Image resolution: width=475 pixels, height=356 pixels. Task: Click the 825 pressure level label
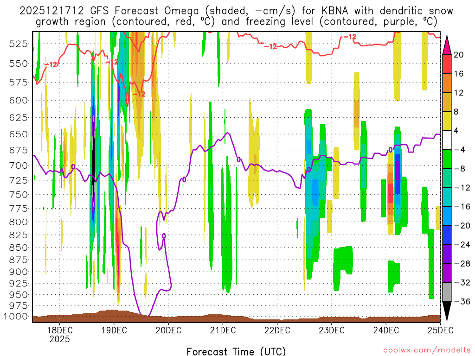18,235
